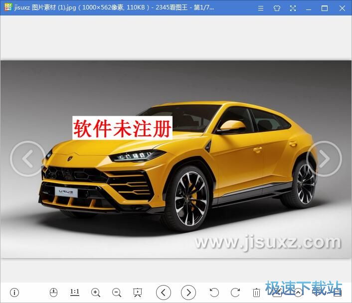Zoom out with the magnifier minus icon

(x=117, y=293)
